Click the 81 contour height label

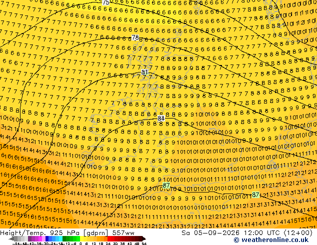(144, 72)
